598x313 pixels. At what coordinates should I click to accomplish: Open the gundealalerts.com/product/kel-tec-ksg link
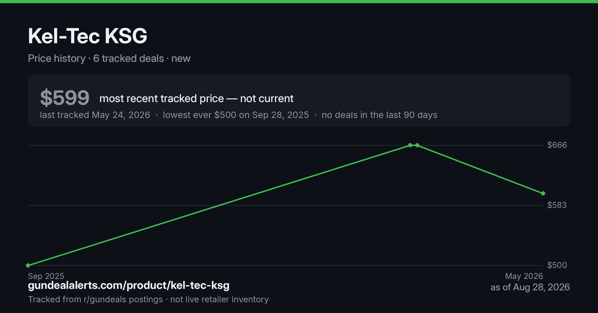[x=129, y=286]
